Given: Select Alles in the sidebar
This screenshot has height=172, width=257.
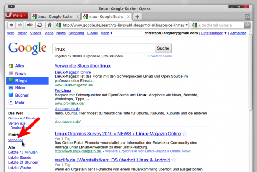Looking at the screenshot, I should pyautogui.click(x=20, y=66).
